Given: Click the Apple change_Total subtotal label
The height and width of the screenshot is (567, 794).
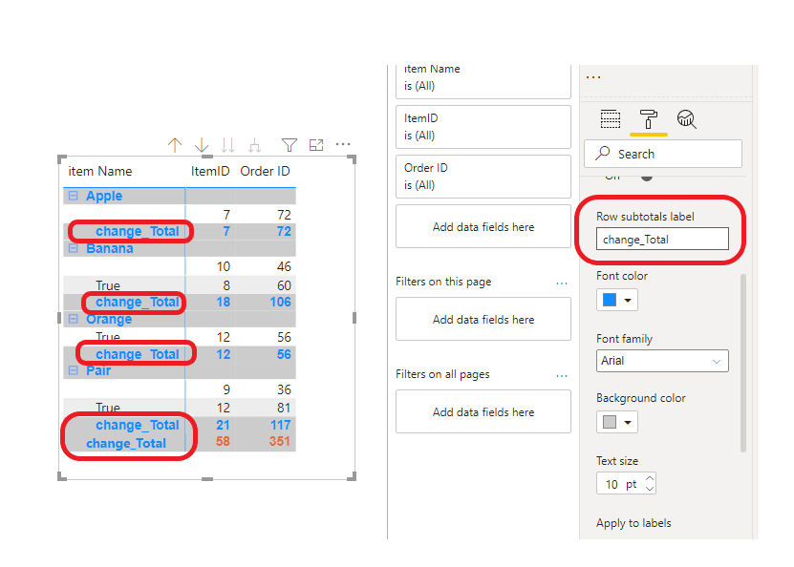Looking at the screenshot, I should pyautogui.click(x=138, y=231).
